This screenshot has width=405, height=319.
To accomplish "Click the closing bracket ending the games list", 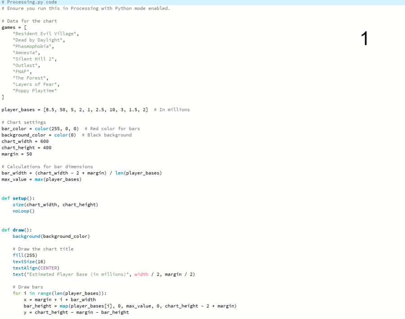I will (x=3, y=97).
